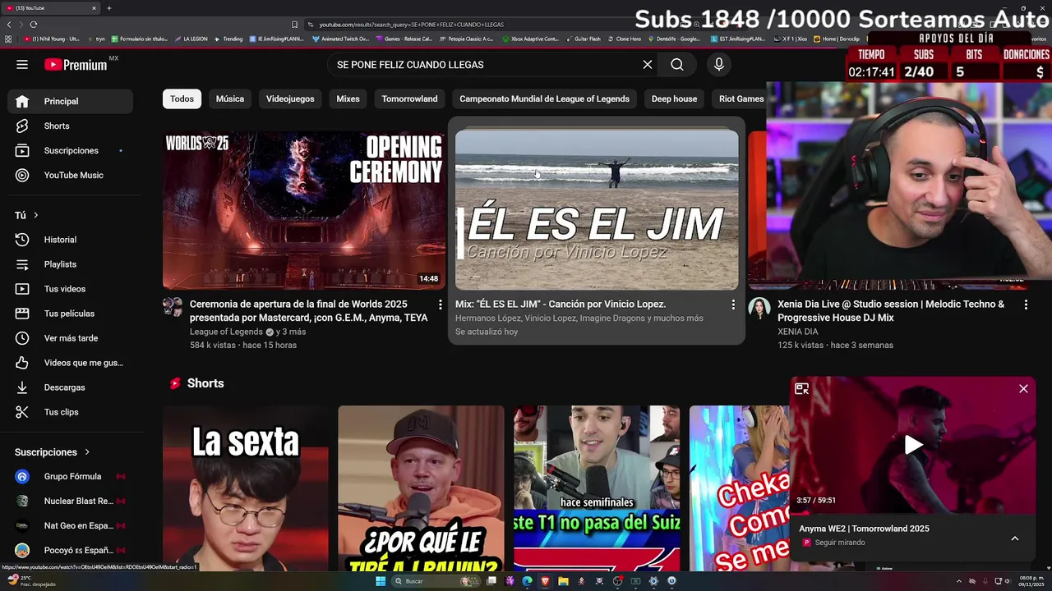Image resolution: width=1052 pixels, height=591 pixels.
Task: Start voice search with microphone
Action: 719,65
